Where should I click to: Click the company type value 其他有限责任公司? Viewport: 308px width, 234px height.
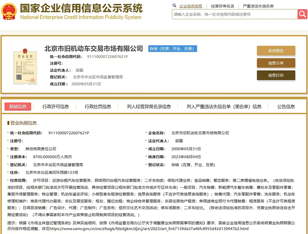pos(41,149)
